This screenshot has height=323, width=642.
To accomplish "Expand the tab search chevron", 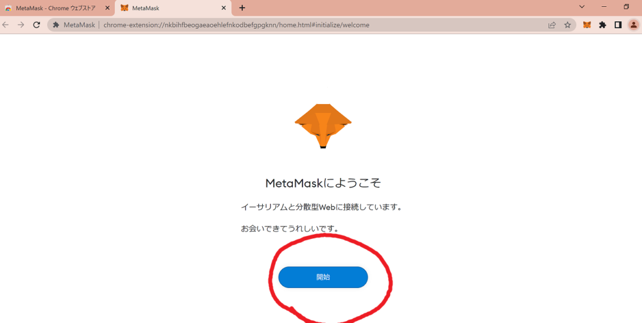I will [x=582, y=6].
